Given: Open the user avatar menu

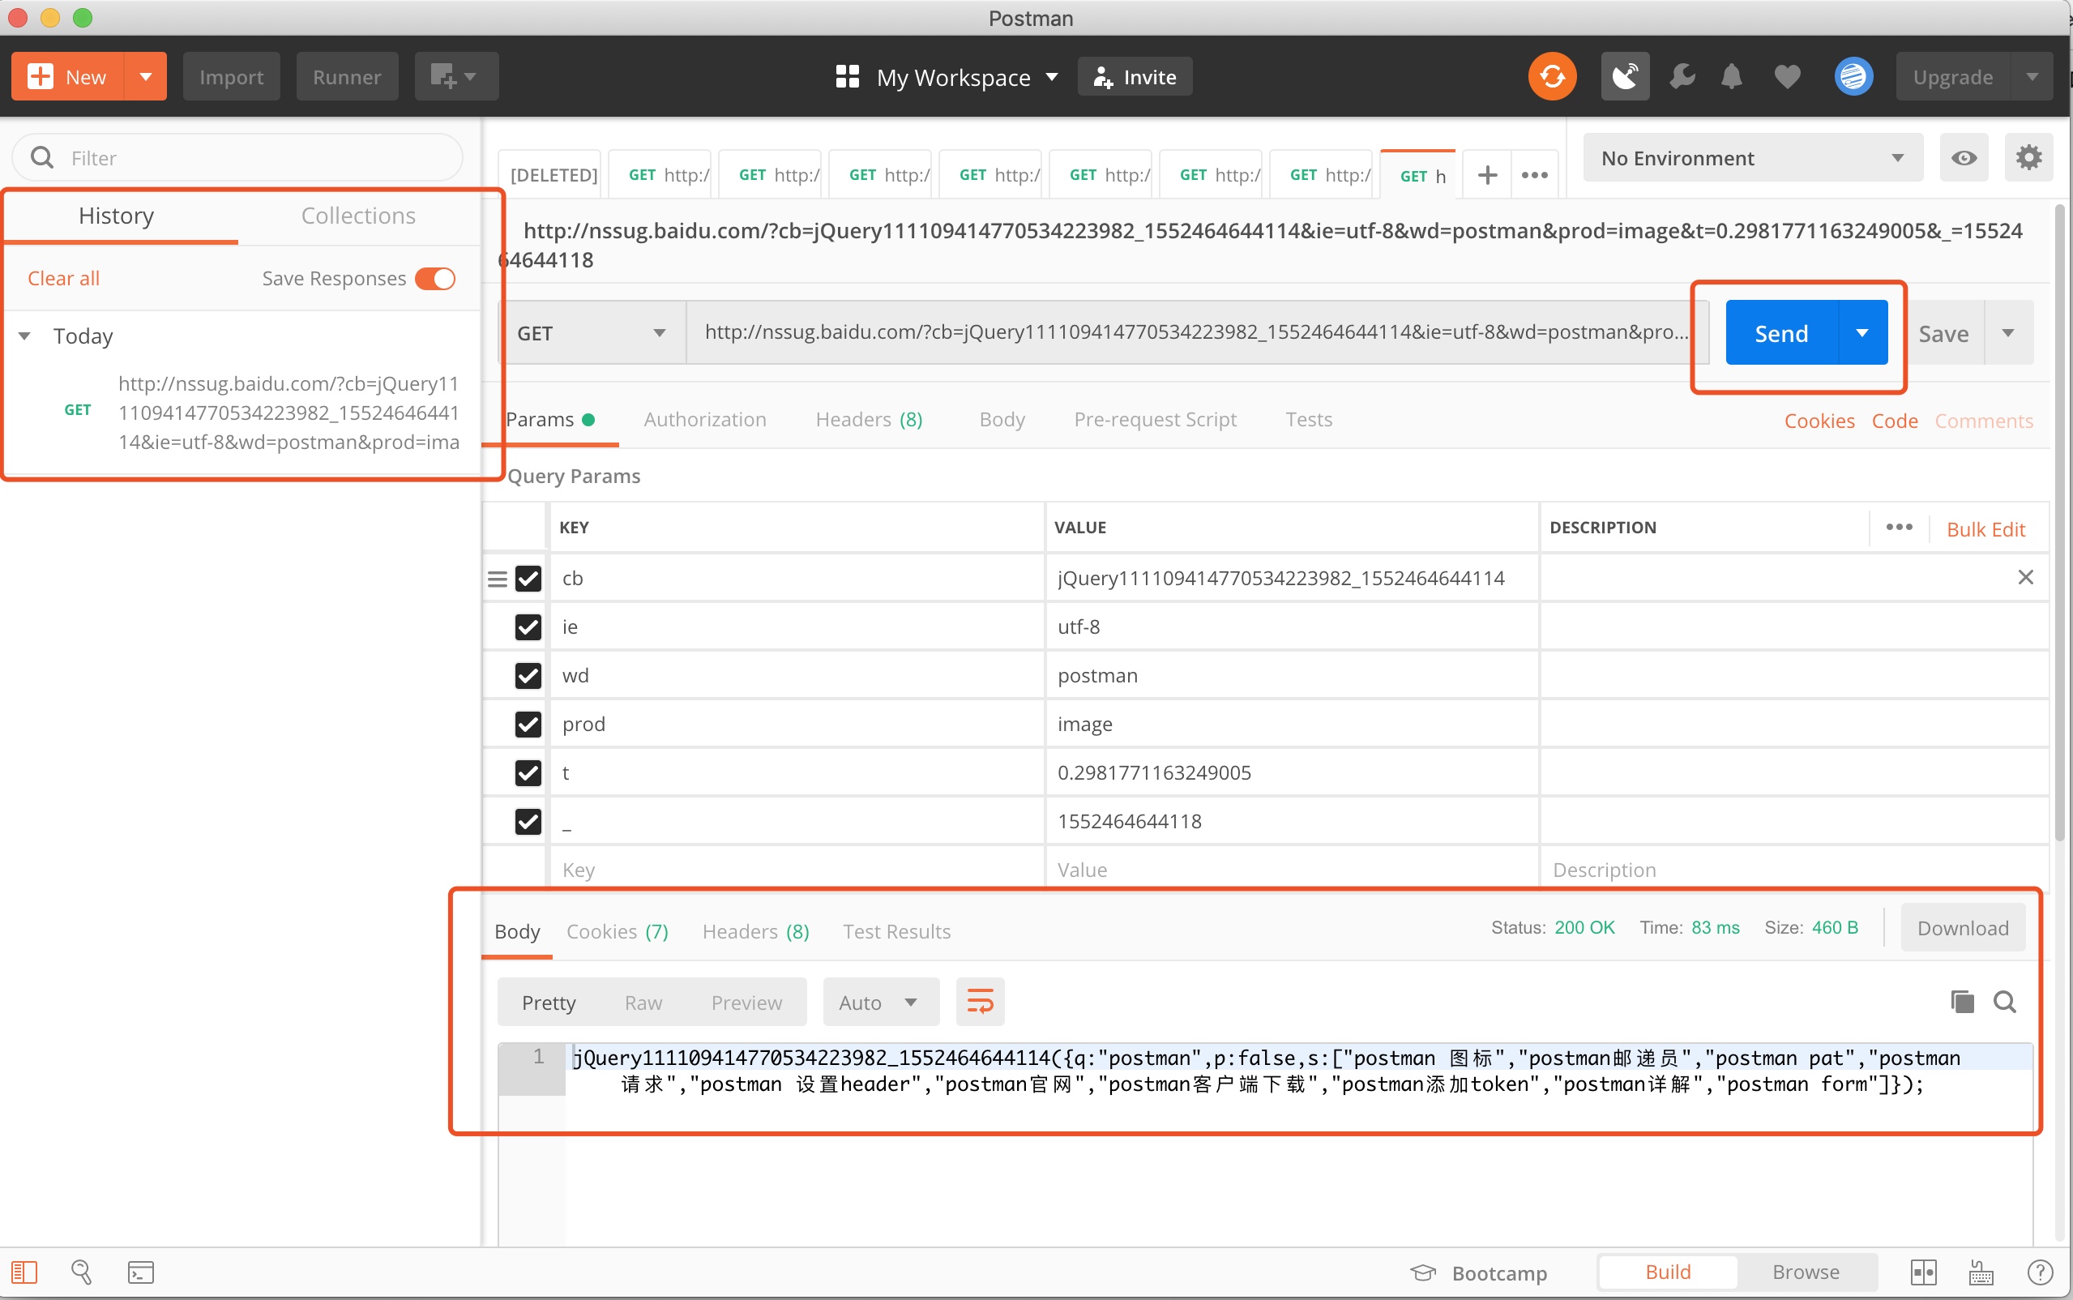Looking at the screenshot, I should point(1854,76).
